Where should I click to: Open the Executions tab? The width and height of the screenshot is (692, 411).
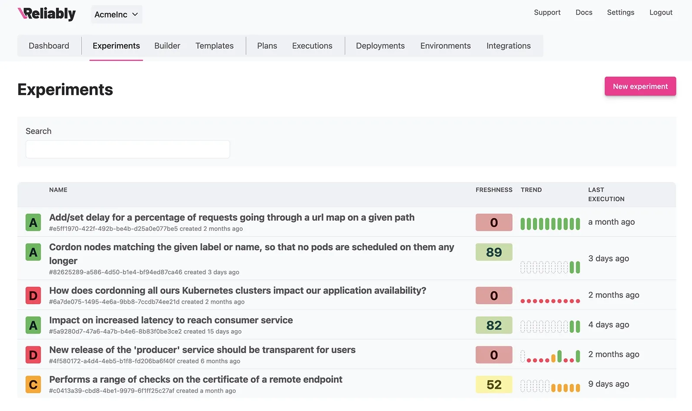pyautogui.click(x=312, y=46)
